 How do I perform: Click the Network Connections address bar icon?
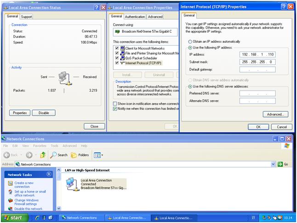[18, 164]
